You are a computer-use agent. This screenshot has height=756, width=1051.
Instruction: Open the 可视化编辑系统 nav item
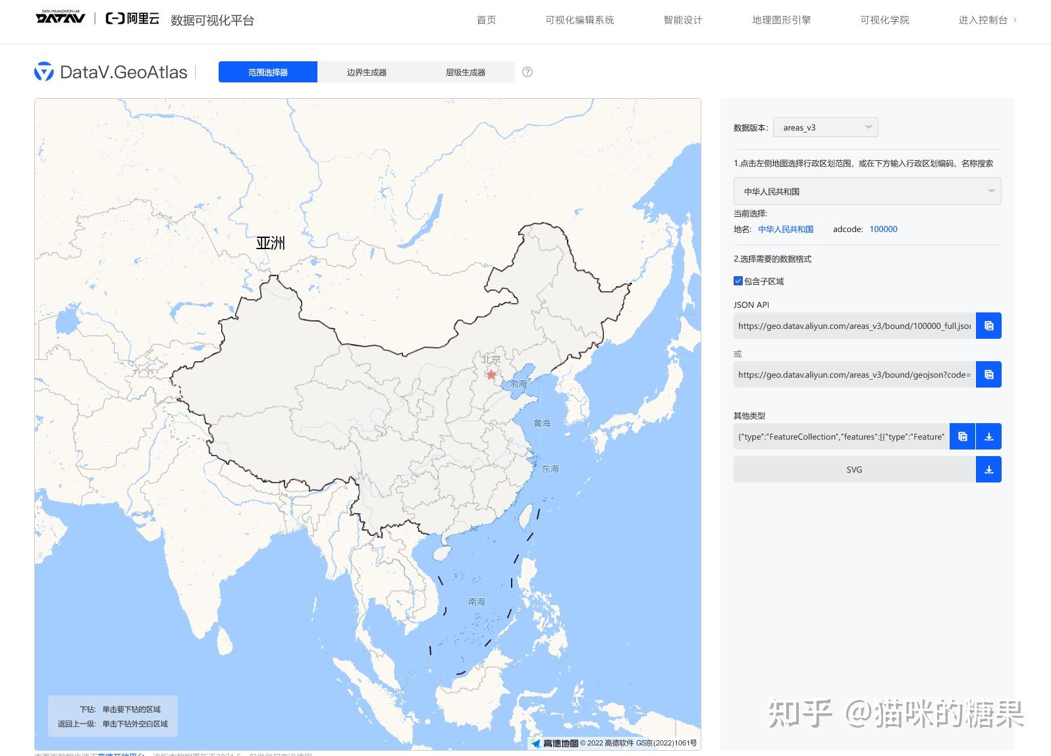pos(579,20)
